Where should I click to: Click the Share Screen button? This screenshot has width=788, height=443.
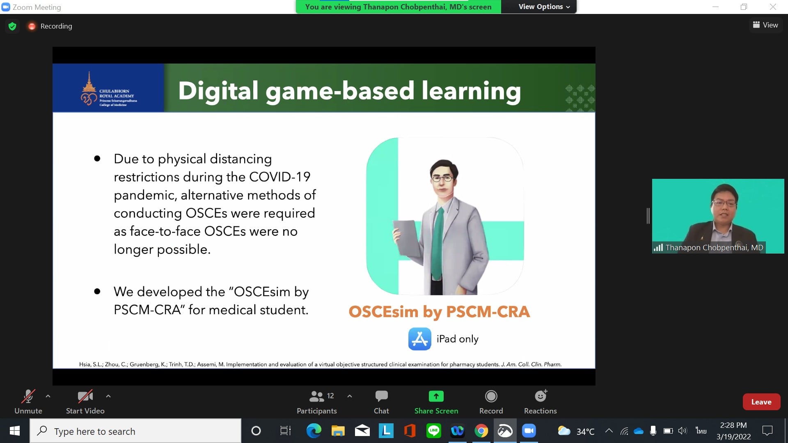436,402
